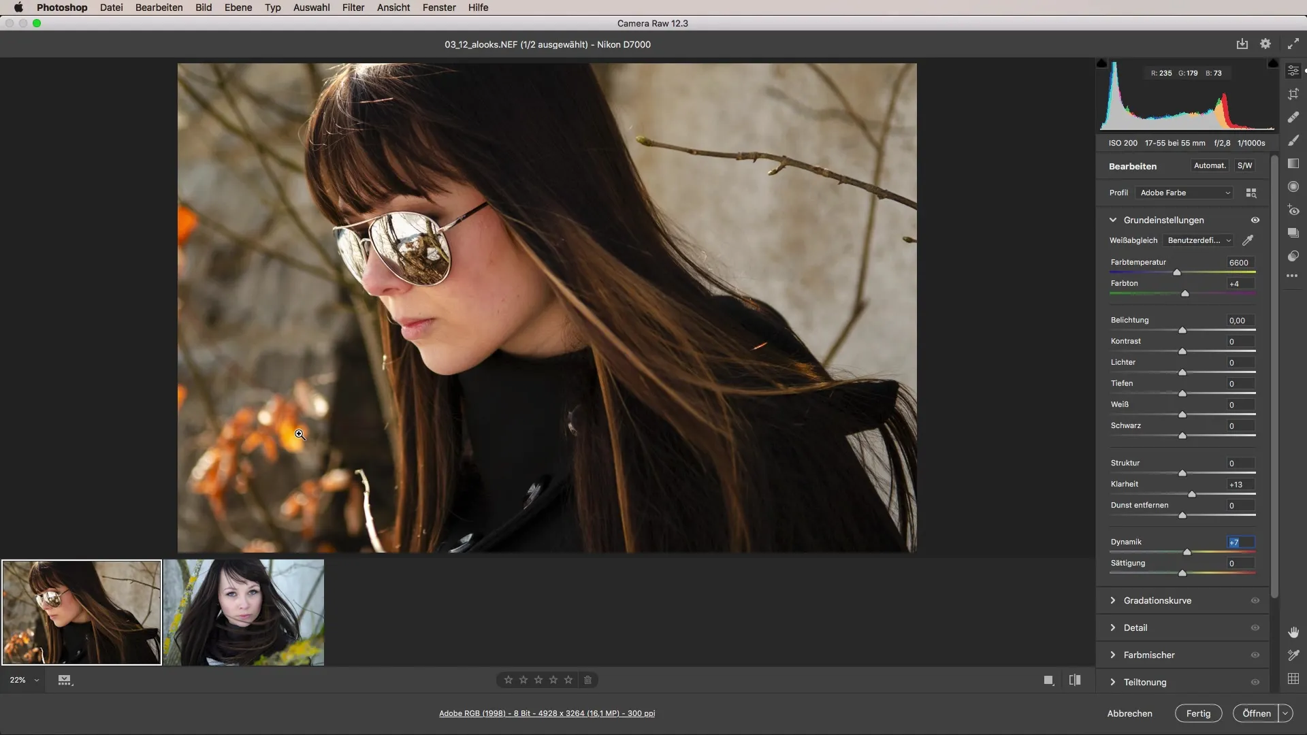Select the Red eye removal tool

pyautogui.click(x=1293, y=210)
